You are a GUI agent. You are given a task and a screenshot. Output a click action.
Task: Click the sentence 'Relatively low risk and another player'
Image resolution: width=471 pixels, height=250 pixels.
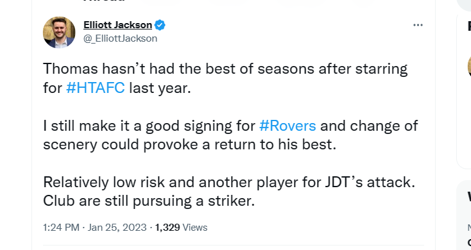(229, 182)
